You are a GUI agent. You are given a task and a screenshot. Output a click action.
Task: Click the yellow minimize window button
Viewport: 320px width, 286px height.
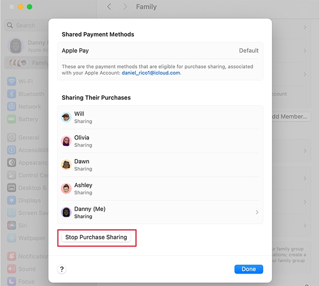point(21,7)
